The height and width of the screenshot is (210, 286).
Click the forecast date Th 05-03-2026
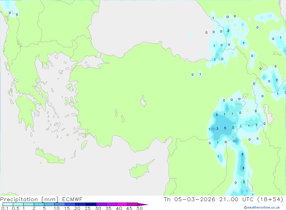pos(189,199)
